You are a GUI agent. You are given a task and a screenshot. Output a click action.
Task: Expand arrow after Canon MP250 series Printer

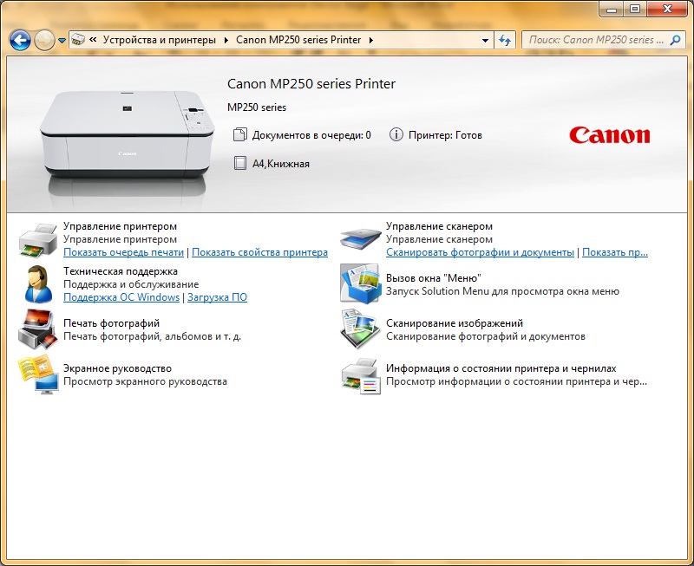point(371,40)
